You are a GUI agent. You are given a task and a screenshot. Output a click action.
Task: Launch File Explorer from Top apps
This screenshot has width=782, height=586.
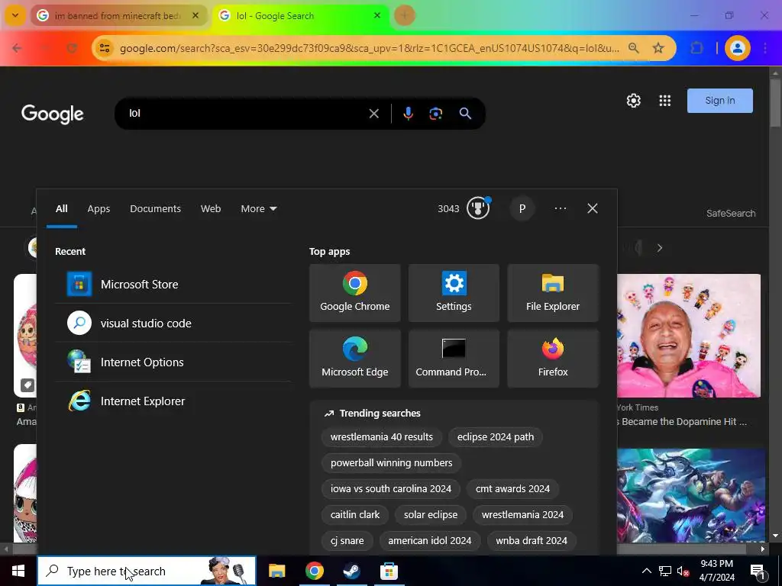[553, 293]
